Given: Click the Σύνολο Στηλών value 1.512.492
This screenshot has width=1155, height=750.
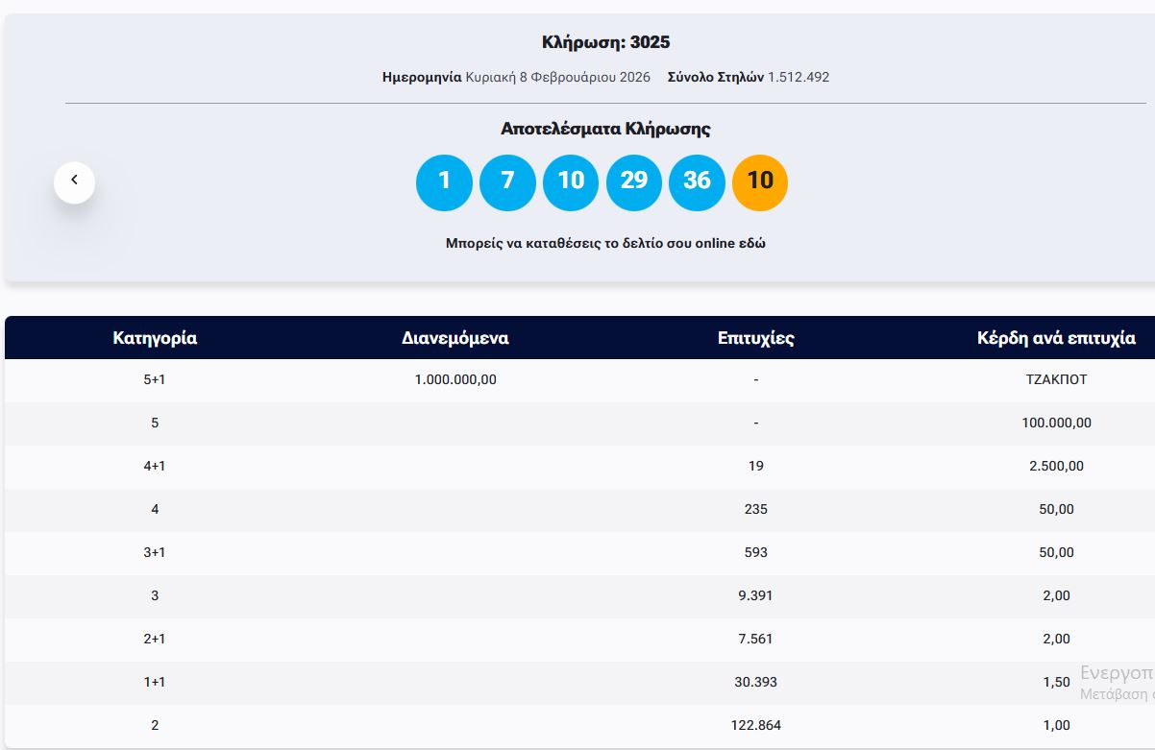Looking at the screenshot, I should click(798, 77).
